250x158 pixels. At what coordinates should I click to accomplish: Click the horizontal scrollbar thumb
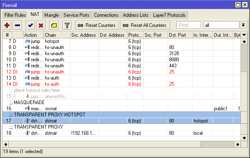(x=217, y=145)
